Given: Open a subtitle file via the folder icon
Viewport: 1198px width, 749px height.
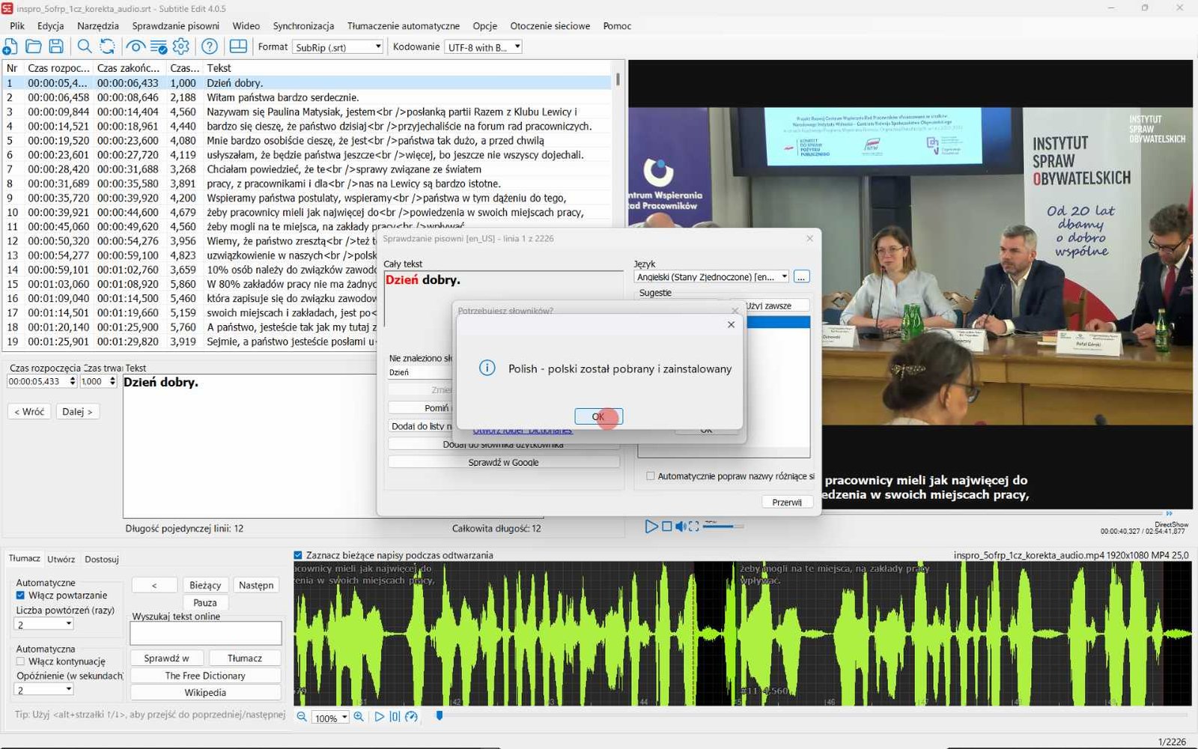Looking at the screenshot, I should point(33,46).
